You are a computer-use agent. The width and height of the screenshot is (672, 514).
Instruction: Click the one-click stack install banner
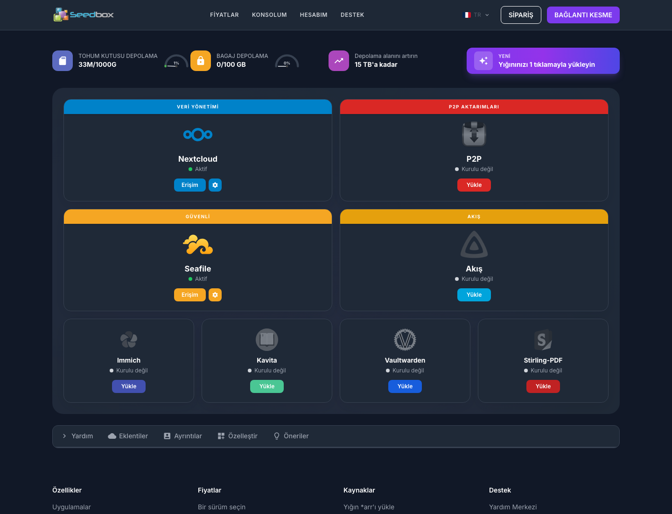click(543, 61)
